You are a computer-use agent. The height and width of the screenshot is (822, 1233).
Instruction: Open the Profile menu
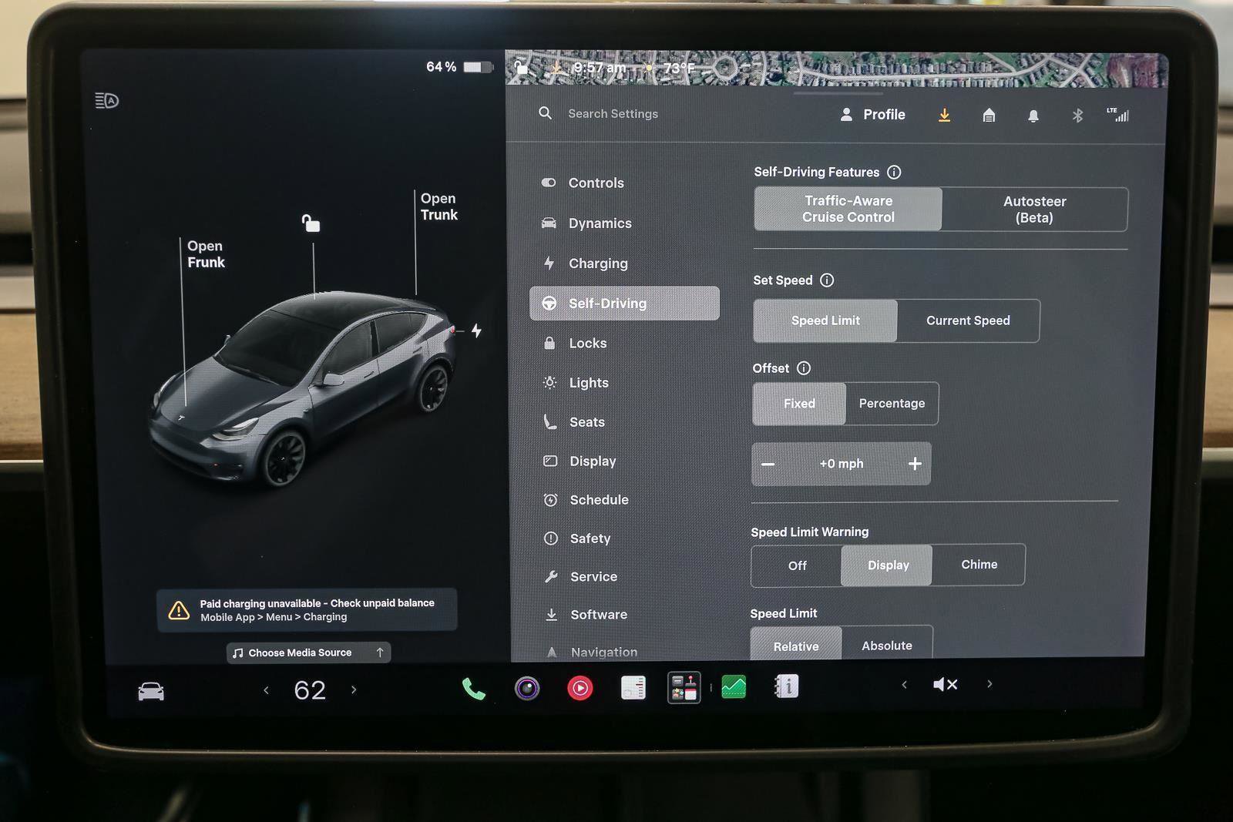(x=872, y=115)
